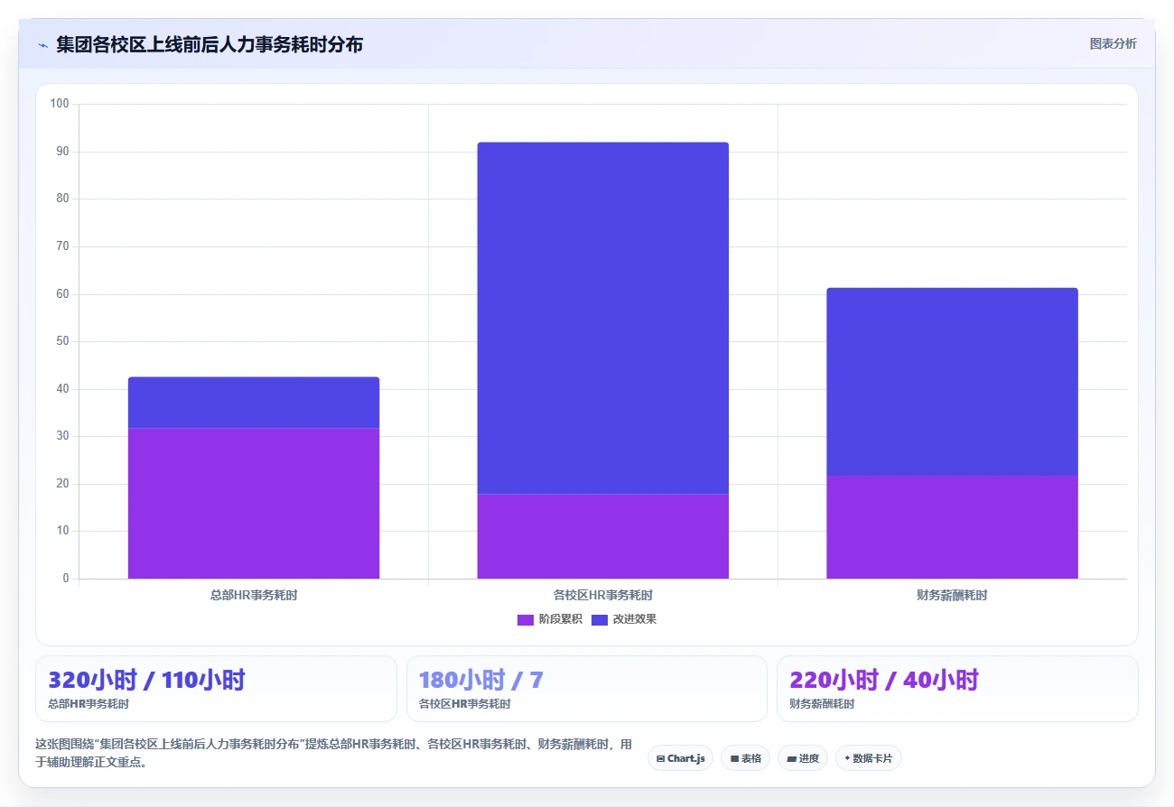Image resolution: width=1174 pixels, height=807 pixels.
Task: Click the blue bar segment for 各校区HR事务耗时
Action: (x=602, y=318)
